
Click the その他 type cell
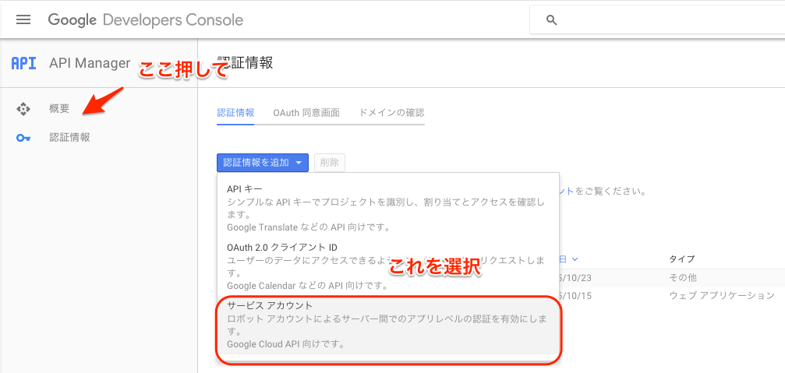[x=683, y=277]
